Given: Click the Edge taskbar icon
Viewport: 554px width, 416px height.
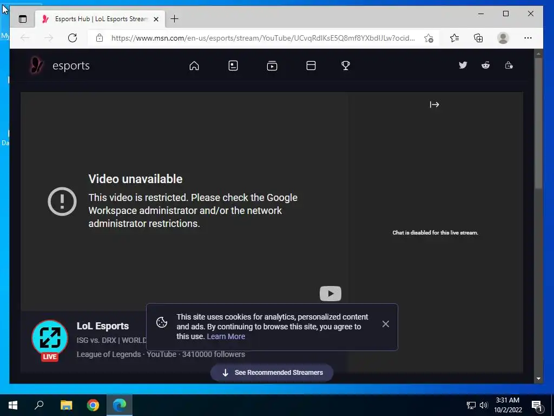Looking at the screenshot, I should pyautogui.click(x=120, y=405).
